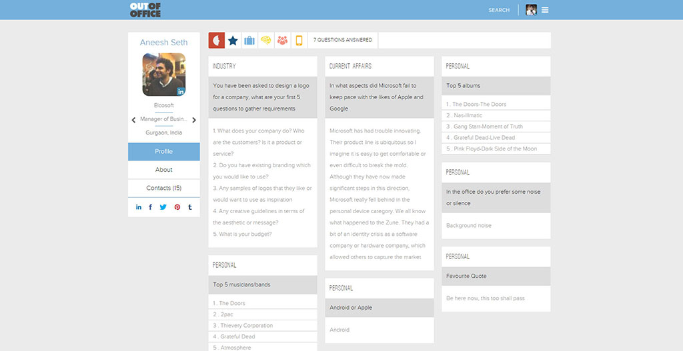Click the Top 5 musicians/bands question
Viewport: 683px width, 351px height.
click(x=263, y=285)
